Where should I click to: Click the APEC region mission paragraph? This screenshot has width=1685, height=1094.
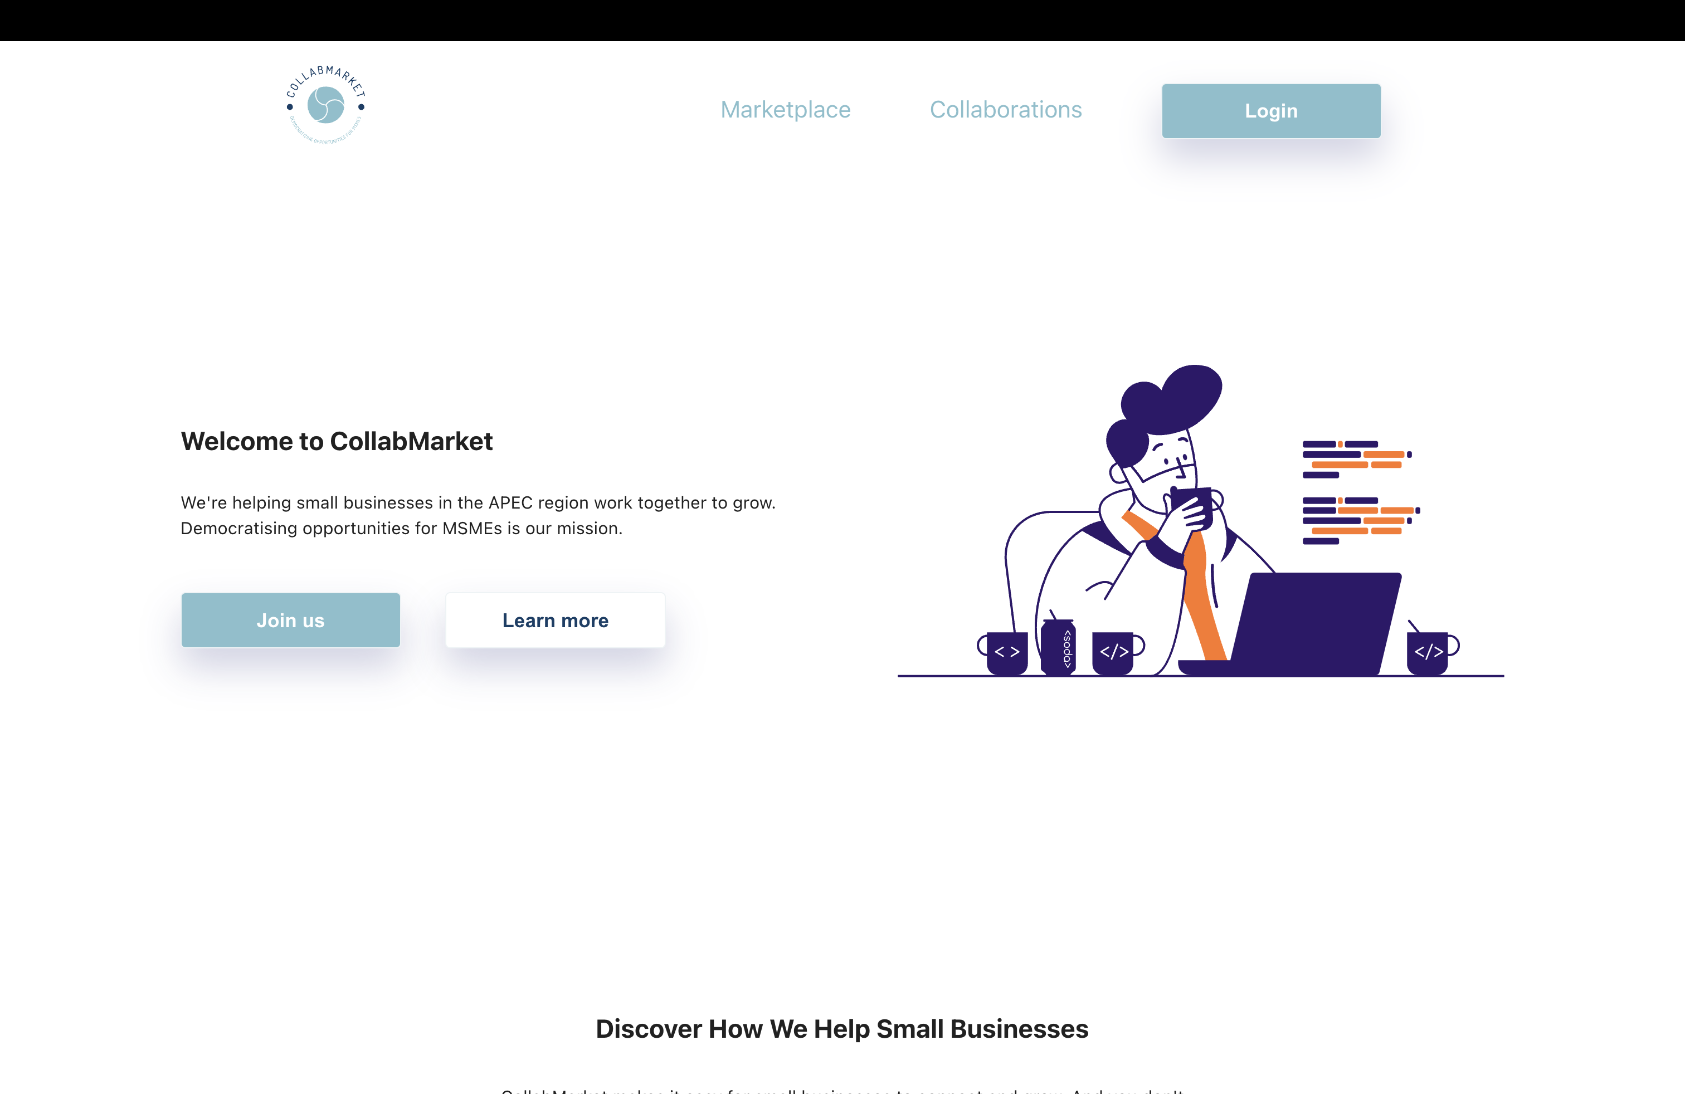pos(478,515)
